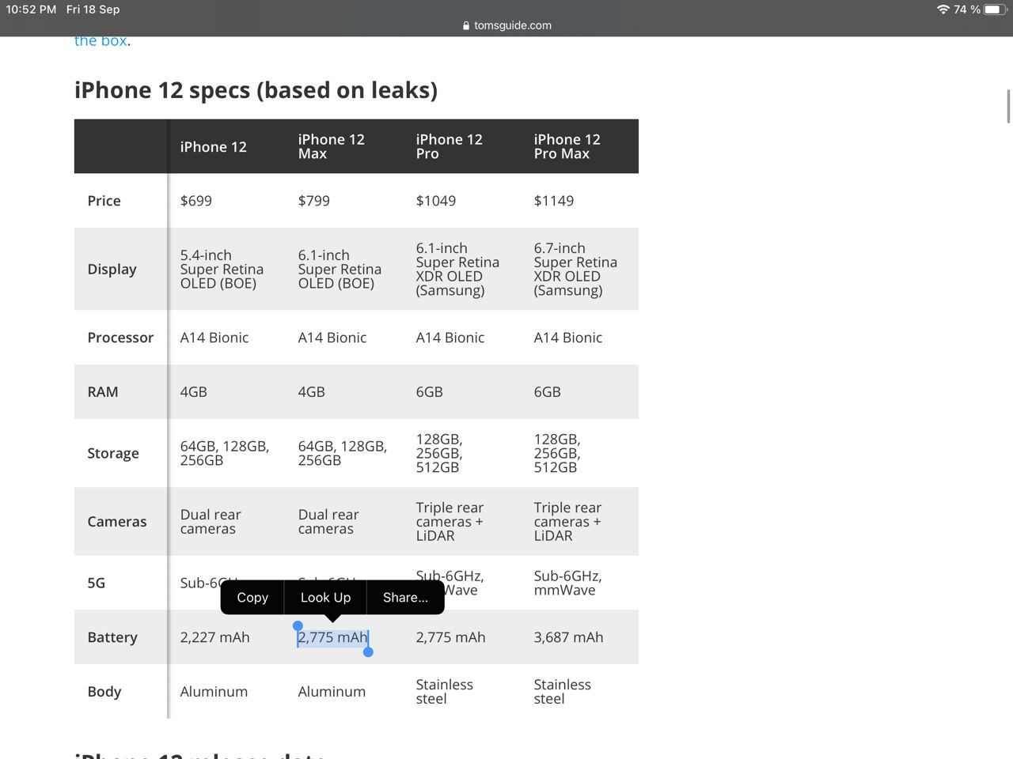This screenshot has width=1013, height=759.
Task: Tap A14 Bionic under iPhone 12 Pro Max
Action: pos(568,338)
